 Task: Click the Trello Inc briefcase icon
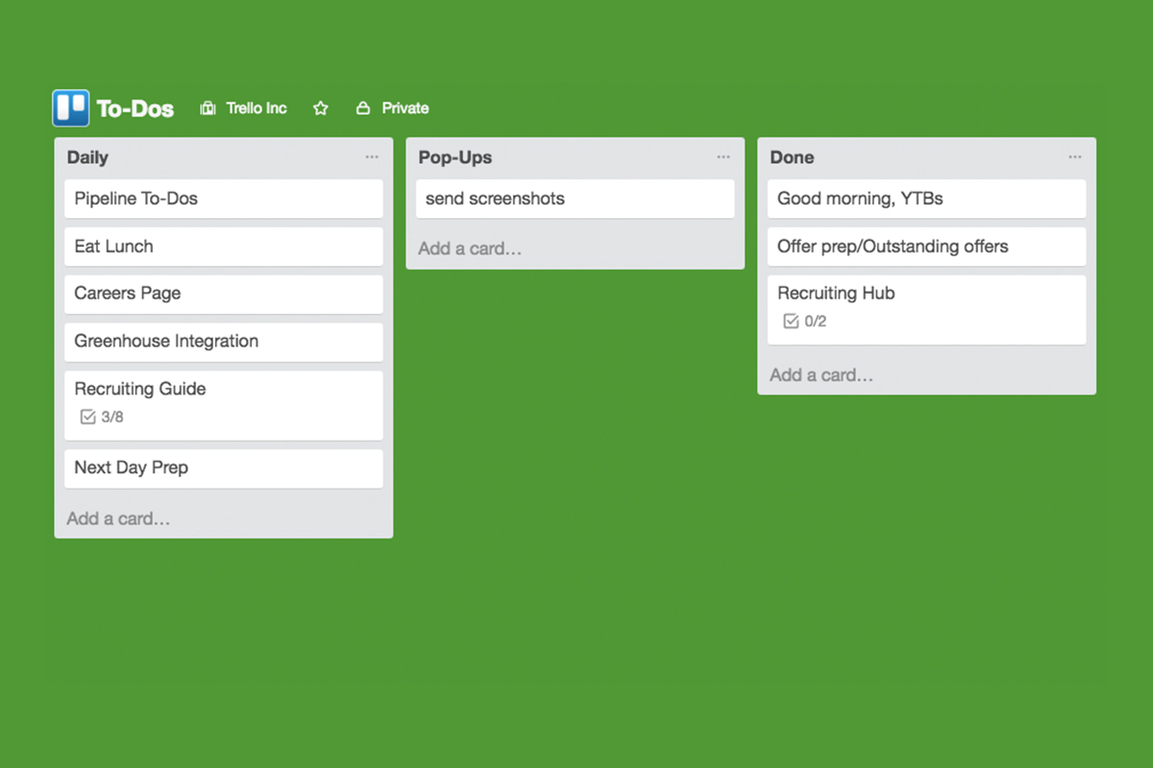[x=208, y=108]
